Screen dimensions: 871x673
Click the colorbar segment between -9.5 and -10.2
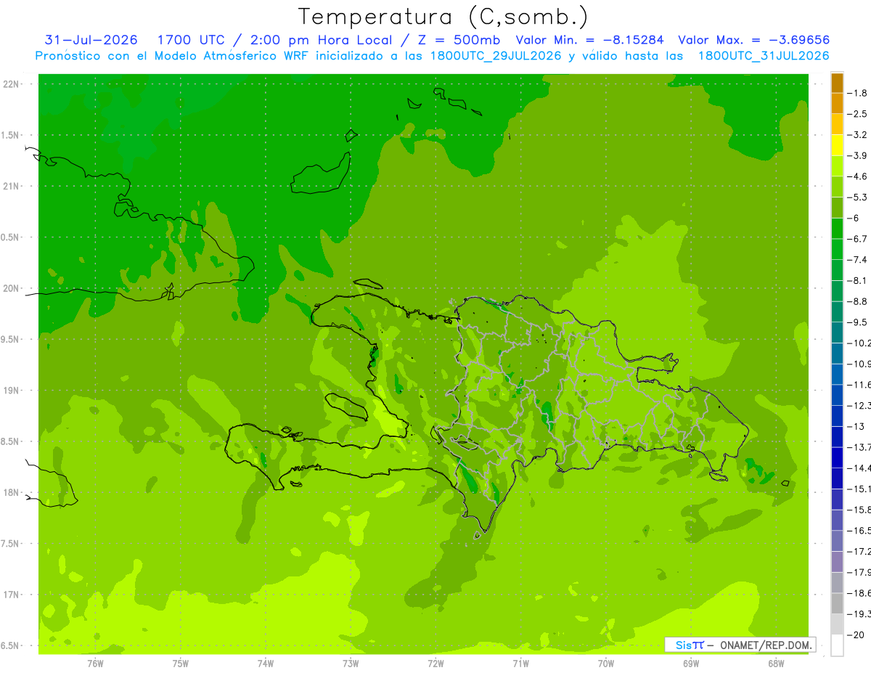837,333
